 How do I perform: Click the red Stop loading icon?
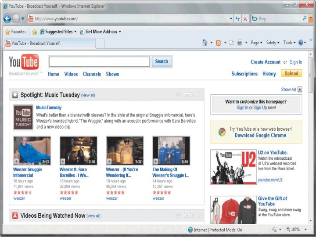click(245, 19)
